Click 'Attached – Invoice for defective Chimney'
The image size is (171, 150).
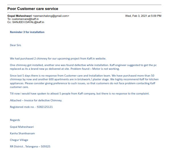pos(36,100)
